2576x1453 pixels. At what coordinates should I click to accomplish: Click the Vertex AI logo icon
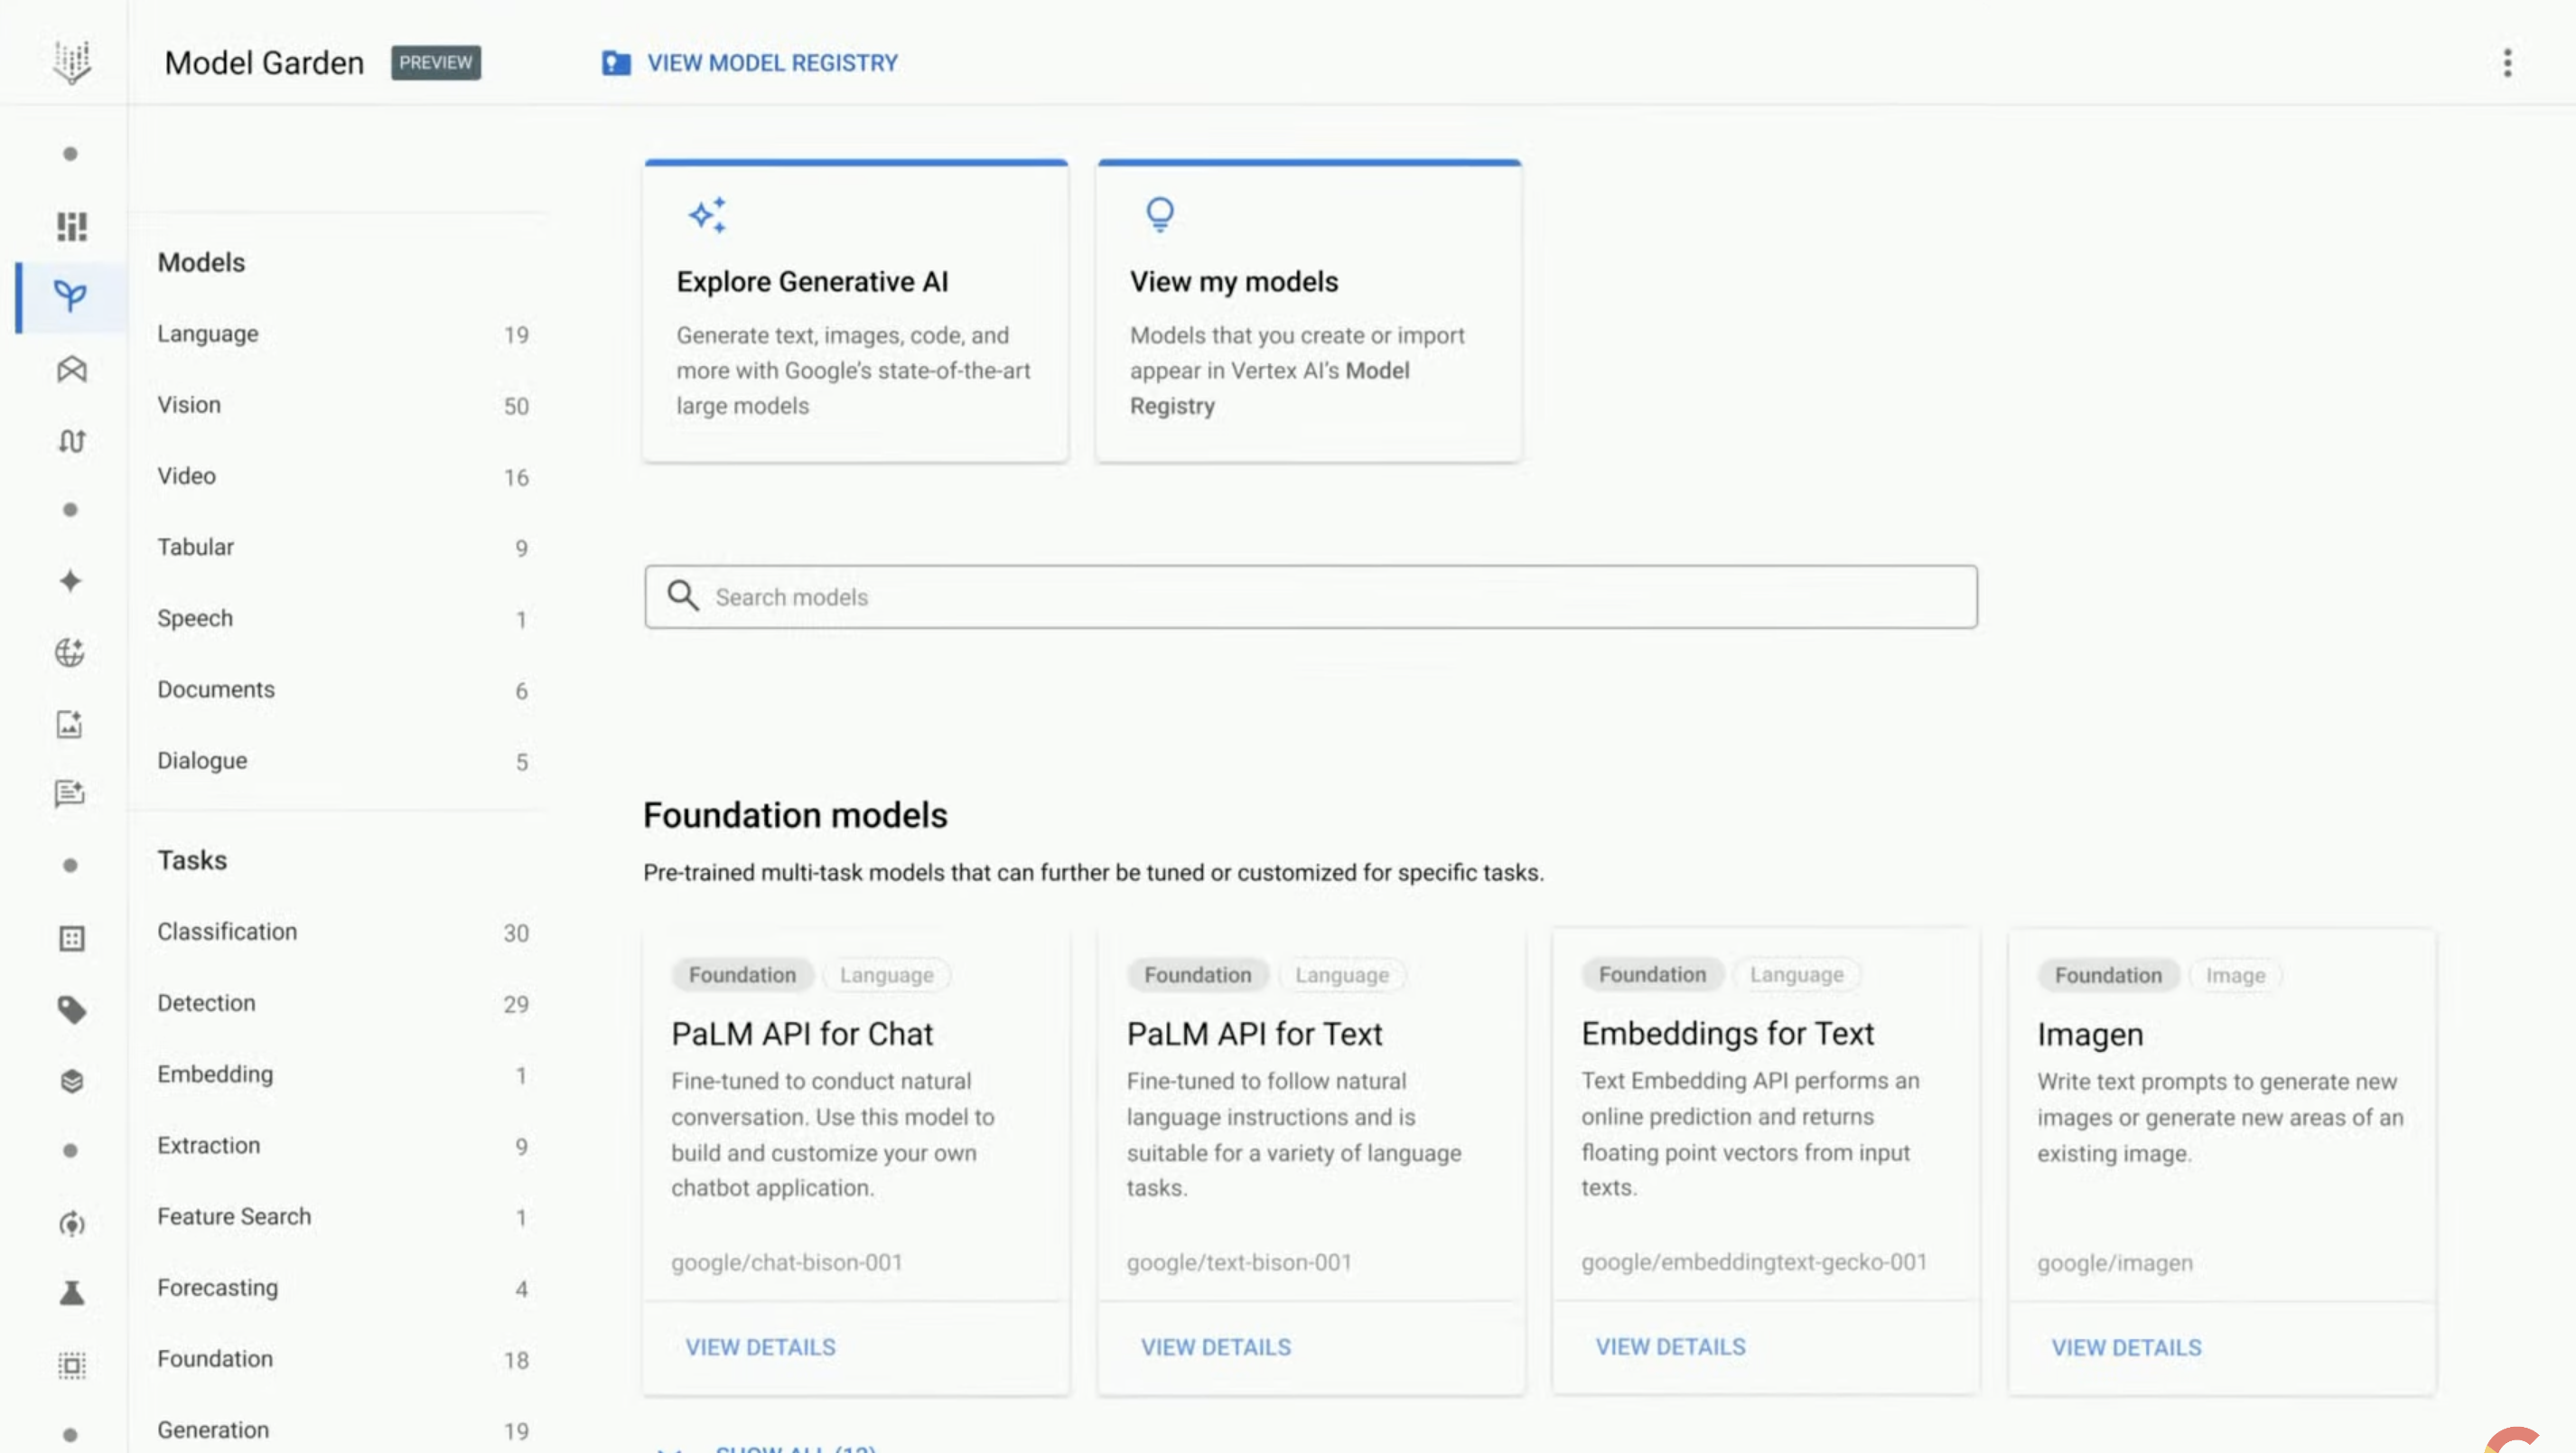(71, 62)
